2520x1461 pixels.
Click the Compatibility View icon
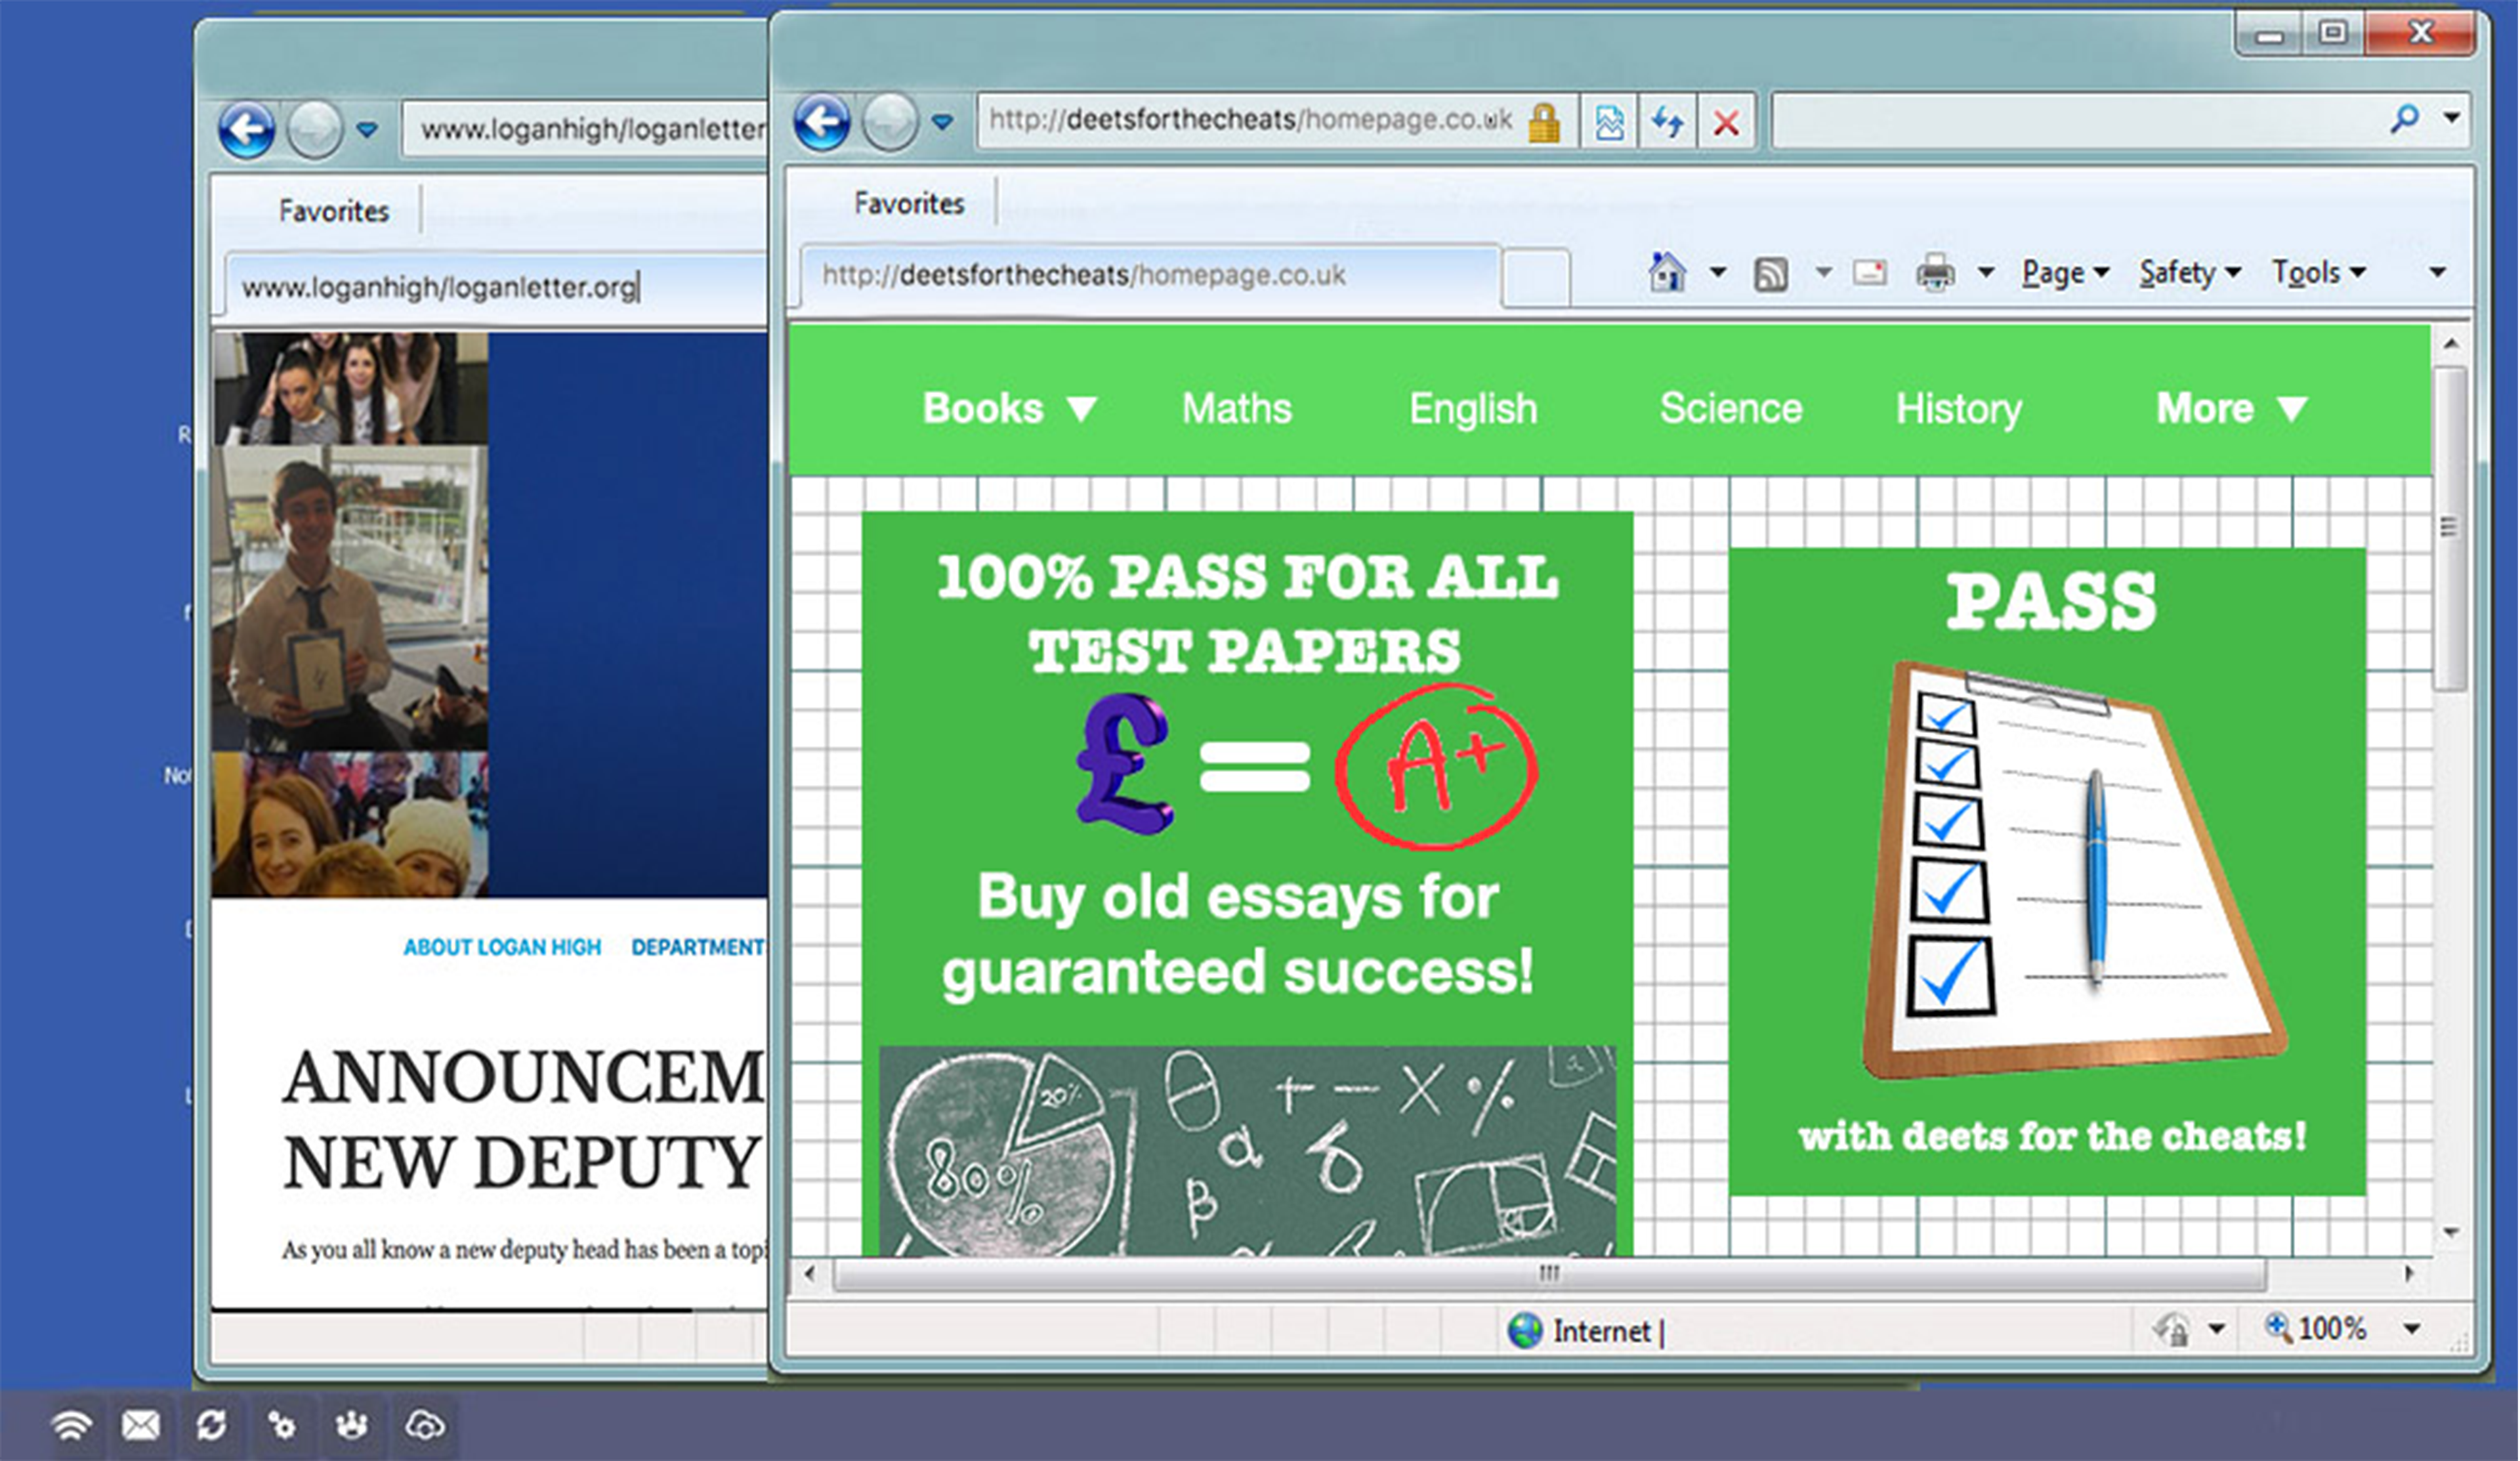(1609, 123)
